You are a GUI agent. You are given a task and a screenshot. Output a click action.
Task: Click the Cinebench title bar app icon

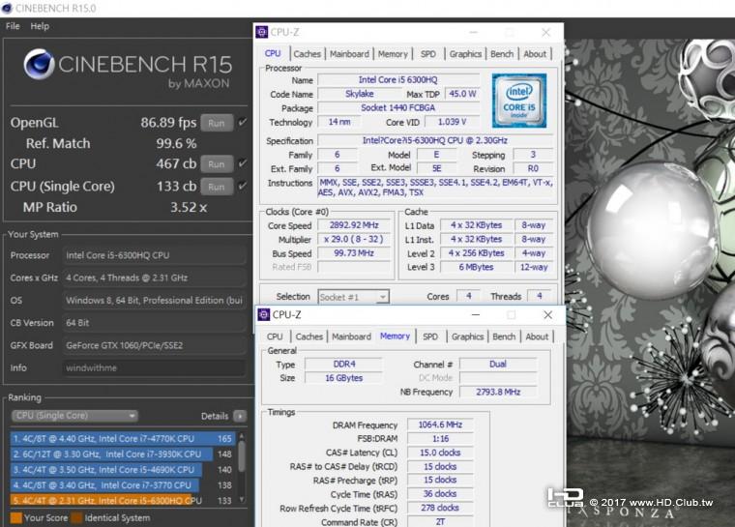coord(8,8)
